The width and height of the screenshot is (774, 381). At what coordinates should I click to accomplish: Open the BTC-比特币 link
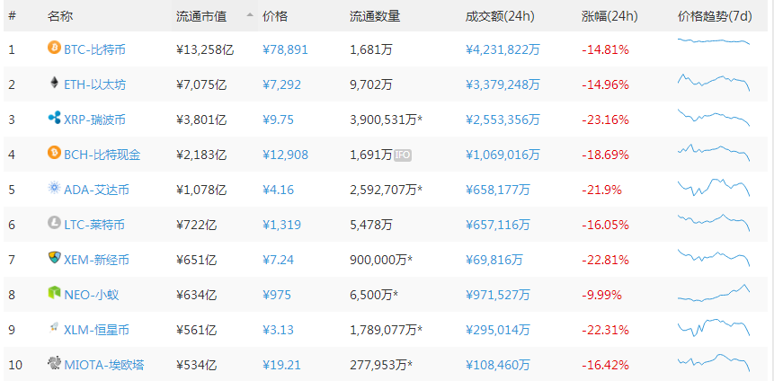click(94, 49)
